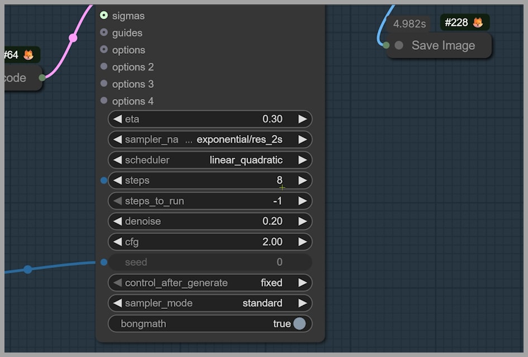Open the sampler_mode standard dropdown

point(210,303)
